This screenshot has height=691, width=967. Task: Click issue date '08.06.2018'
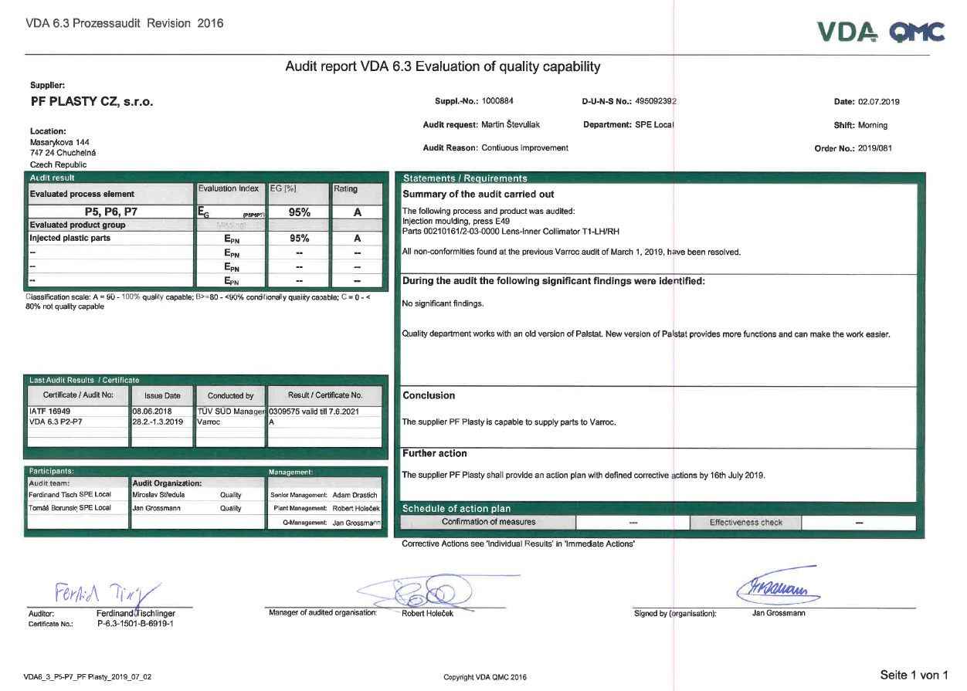[152, 412]
